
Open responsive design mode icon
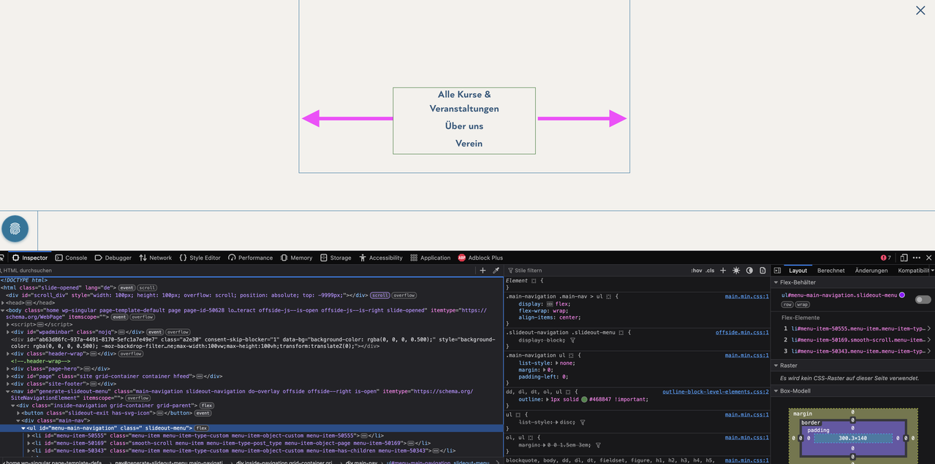pos(904,258)
